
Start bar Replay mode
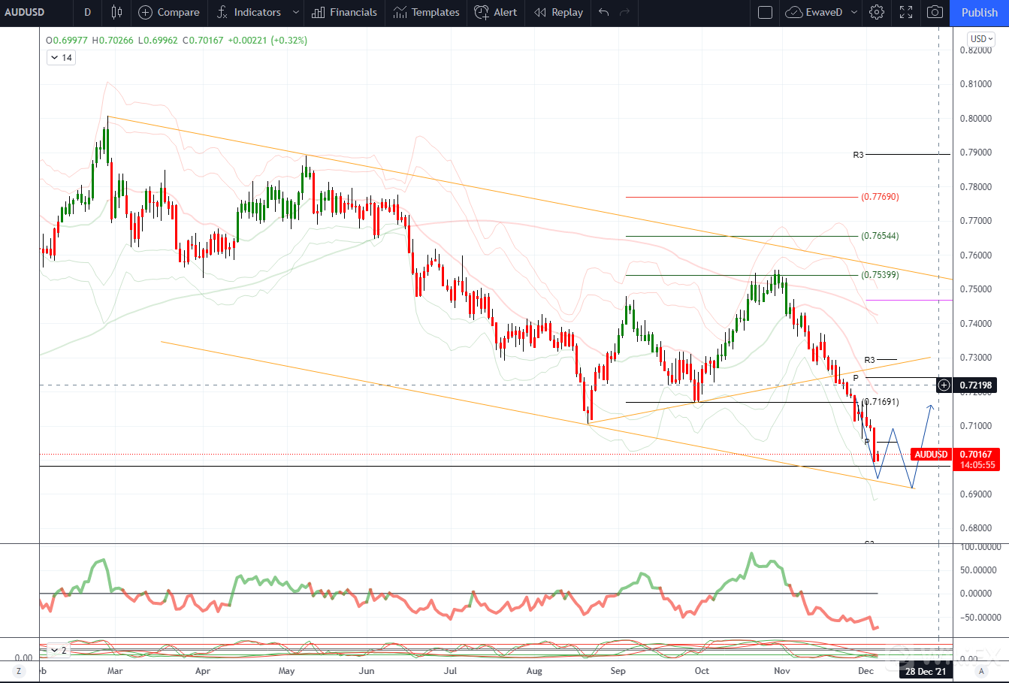coord(558,12)
